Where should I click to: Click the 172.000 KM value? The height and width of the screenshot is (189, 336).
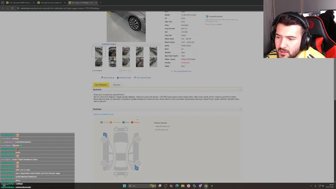[184, 32]
